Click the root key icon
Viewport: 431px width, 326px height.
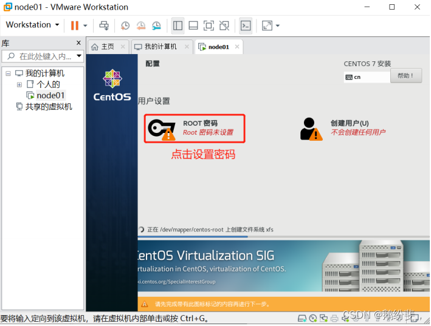coord(162,129)
